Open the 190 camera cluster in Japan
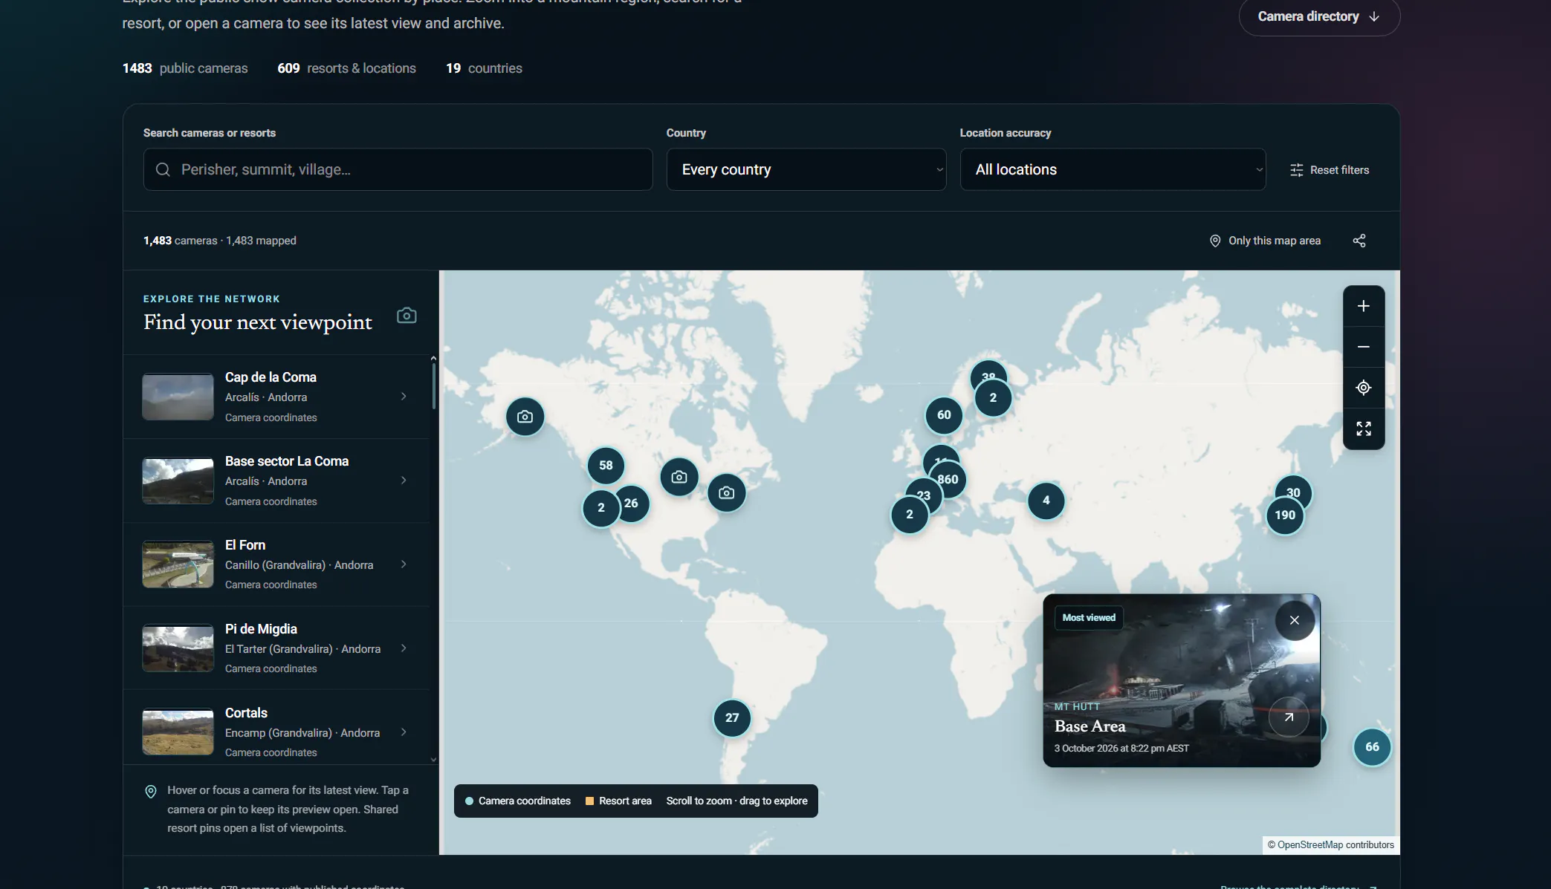Viewport: 1551px width, 889px height. [1284, 515]
